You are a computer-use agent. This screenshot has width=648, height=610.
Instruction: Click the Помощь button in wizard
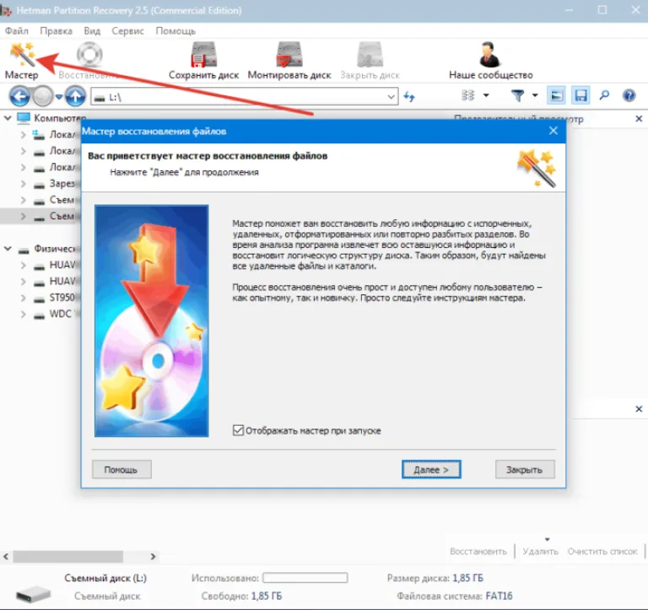[x=121, y=469]
